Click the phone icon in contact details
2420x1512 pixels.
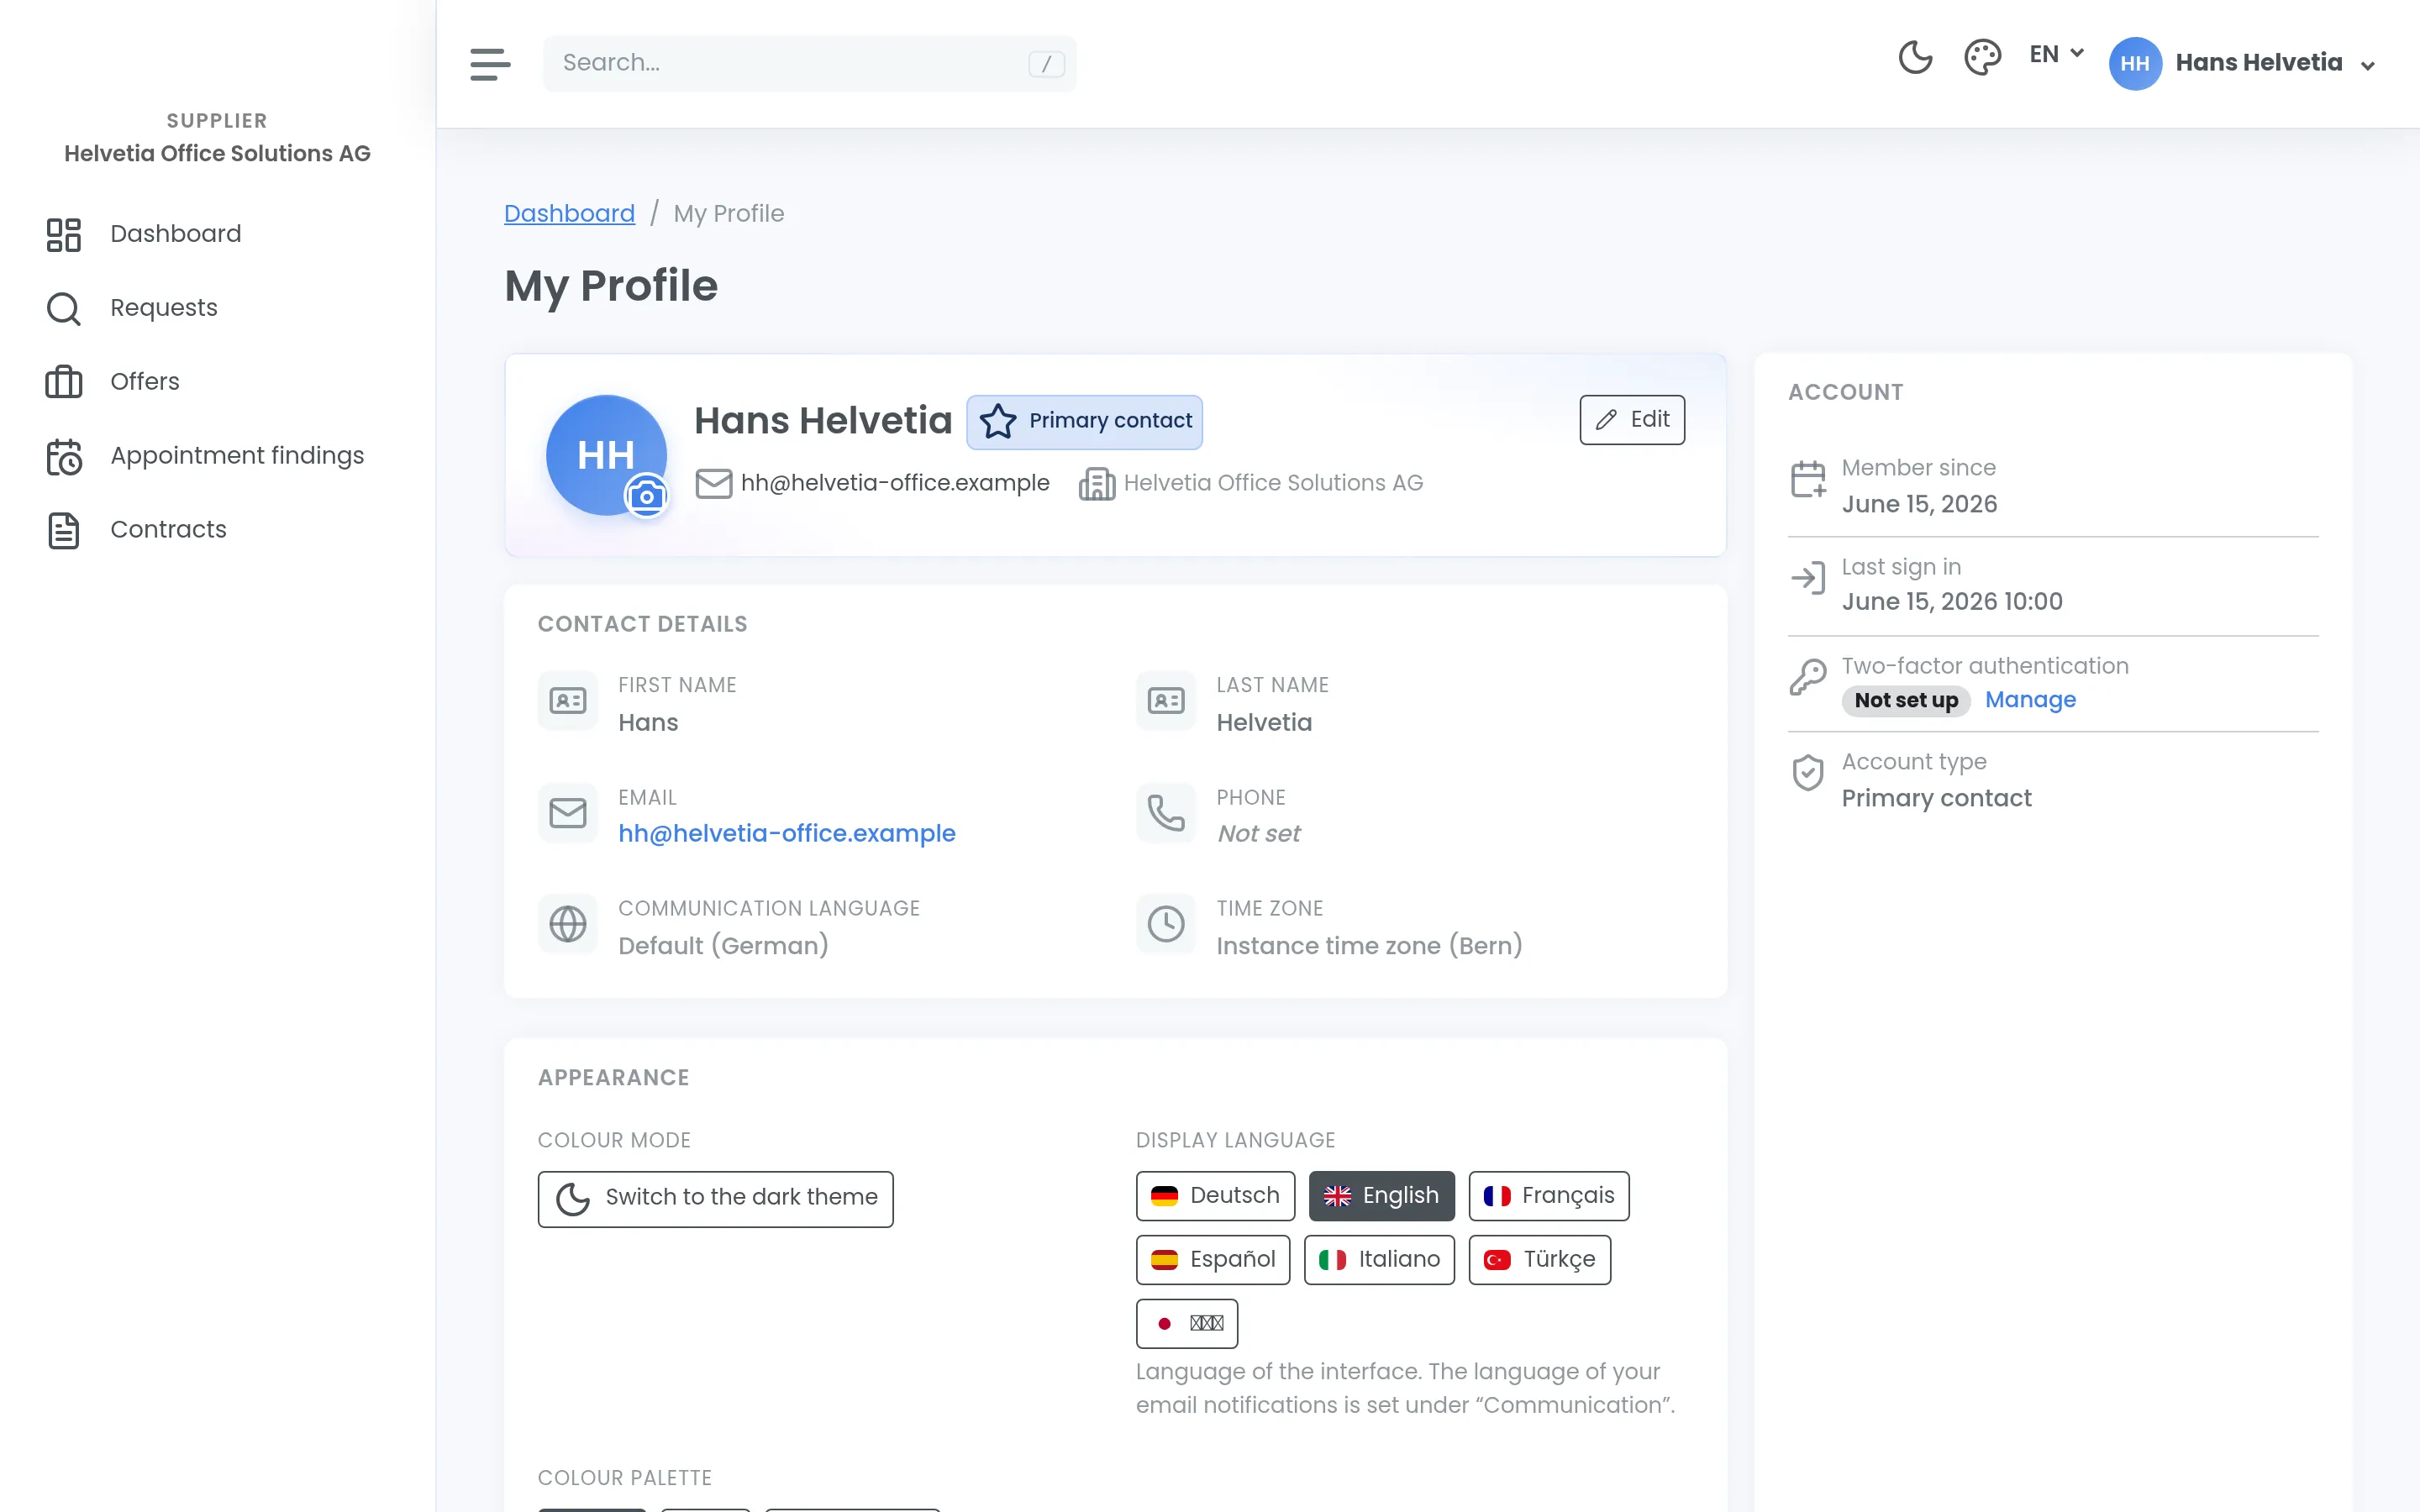(1166, 813)
